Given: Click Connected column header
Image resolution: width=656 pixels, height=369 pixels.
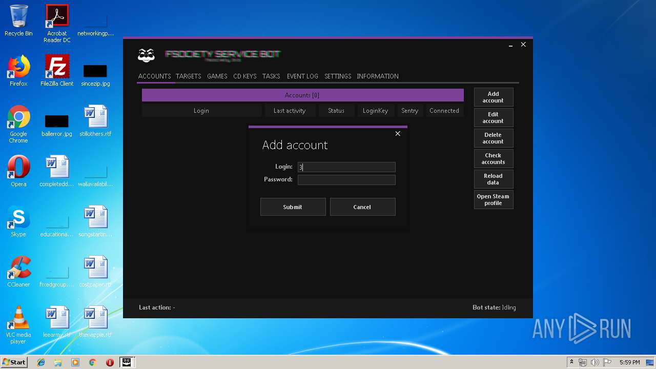Looking at the screenshot, I should click(x=444, y=111).
